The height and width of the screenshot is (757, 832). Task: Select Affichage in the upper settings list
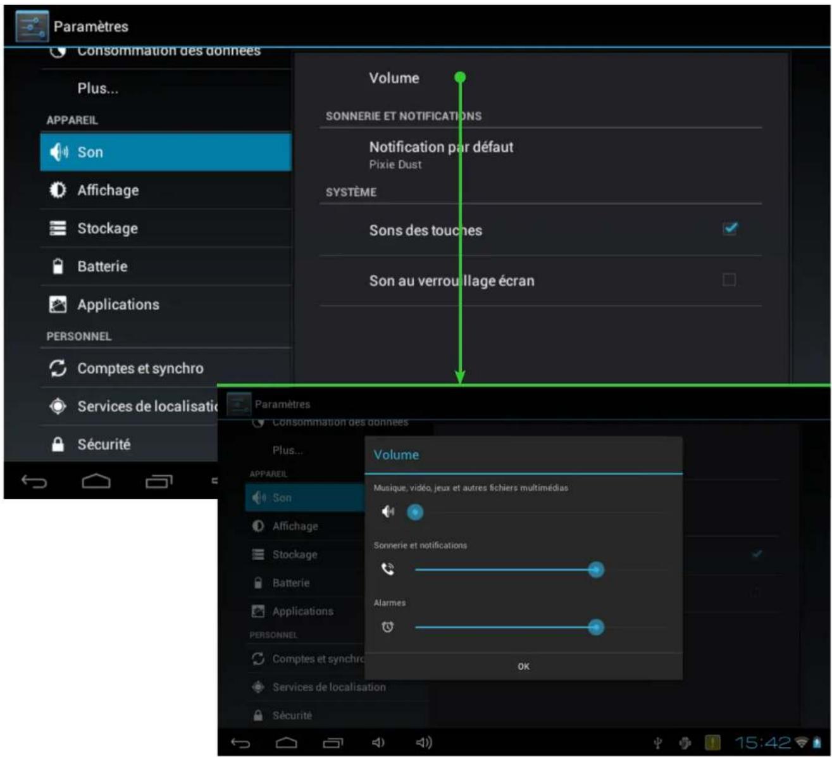click(166, 190)
